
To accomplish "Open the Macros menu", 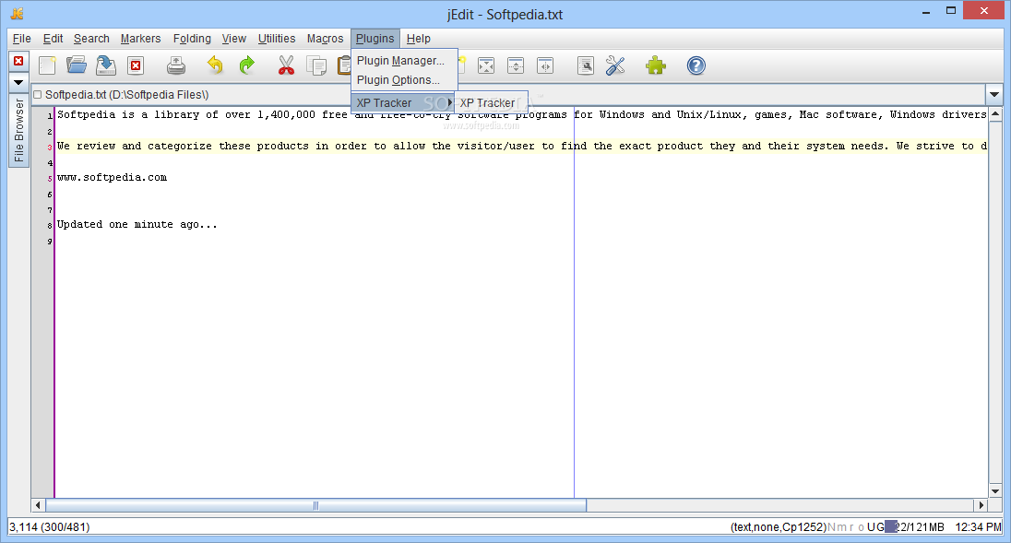I will 325,39.
